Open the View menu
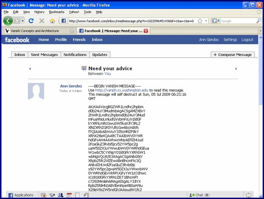The height and width of the screenshot is (199, 264). pyautogui.click(x=26, y=12)
